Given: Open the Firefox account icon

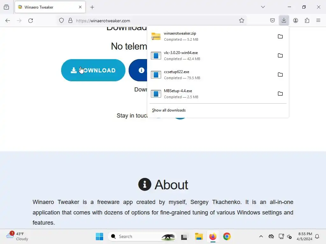Looking at the screenshot, I should (x=295, y=21).
